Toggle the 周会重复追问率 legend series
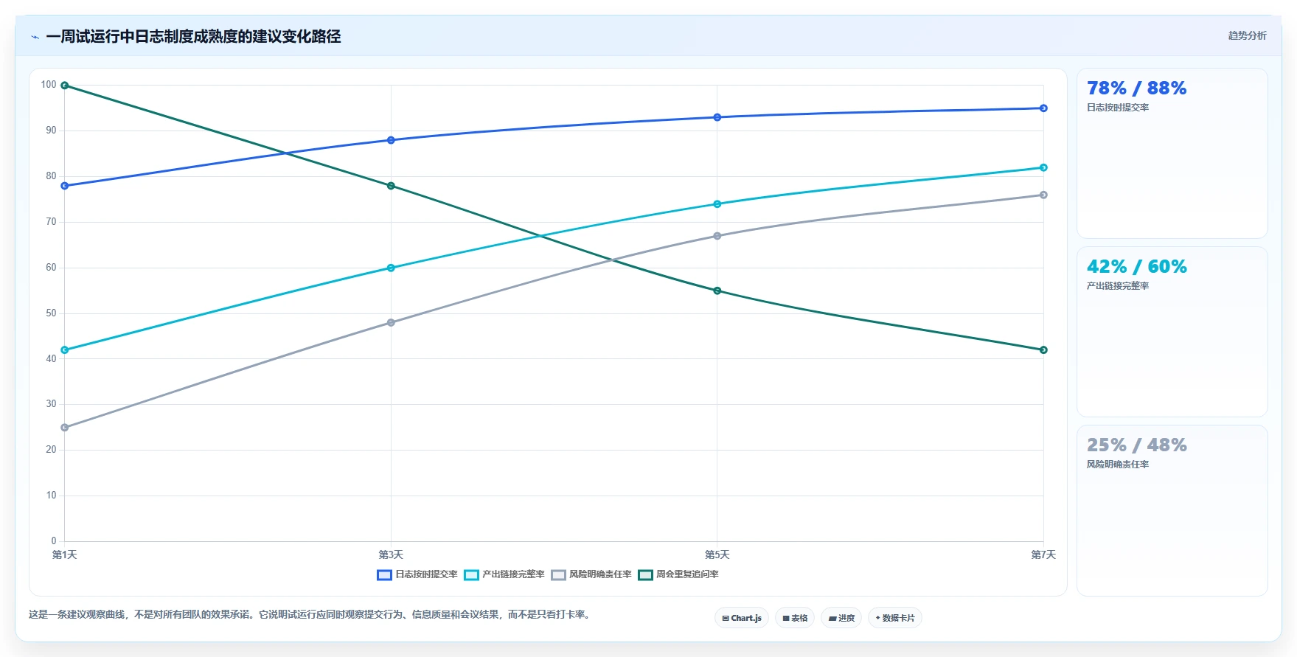 point(678,574)
